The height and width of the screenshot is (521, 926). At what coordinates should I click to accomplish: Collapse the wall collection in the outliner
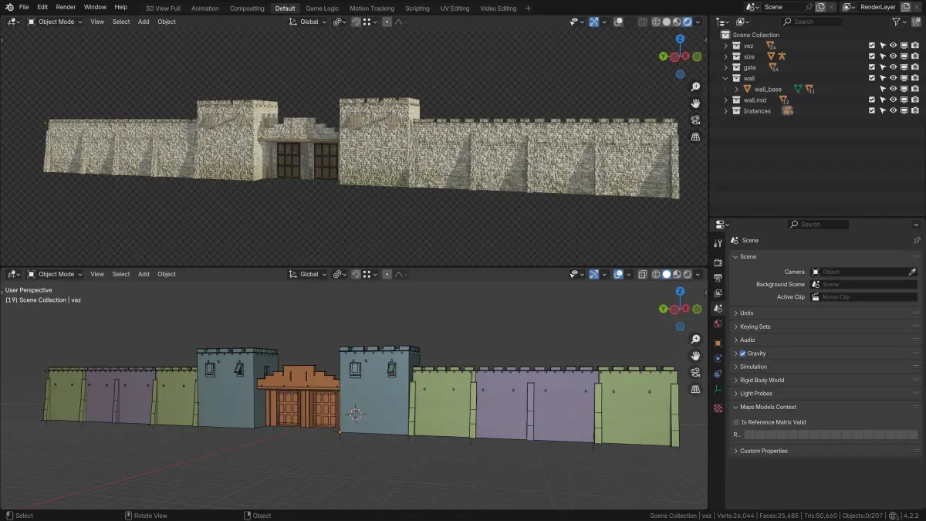click(x=725, y=79)
